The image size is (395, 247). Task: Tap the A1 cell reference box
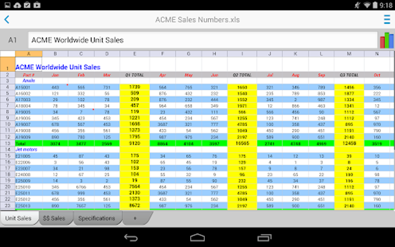pyautogui.click(x=13, y=40)
